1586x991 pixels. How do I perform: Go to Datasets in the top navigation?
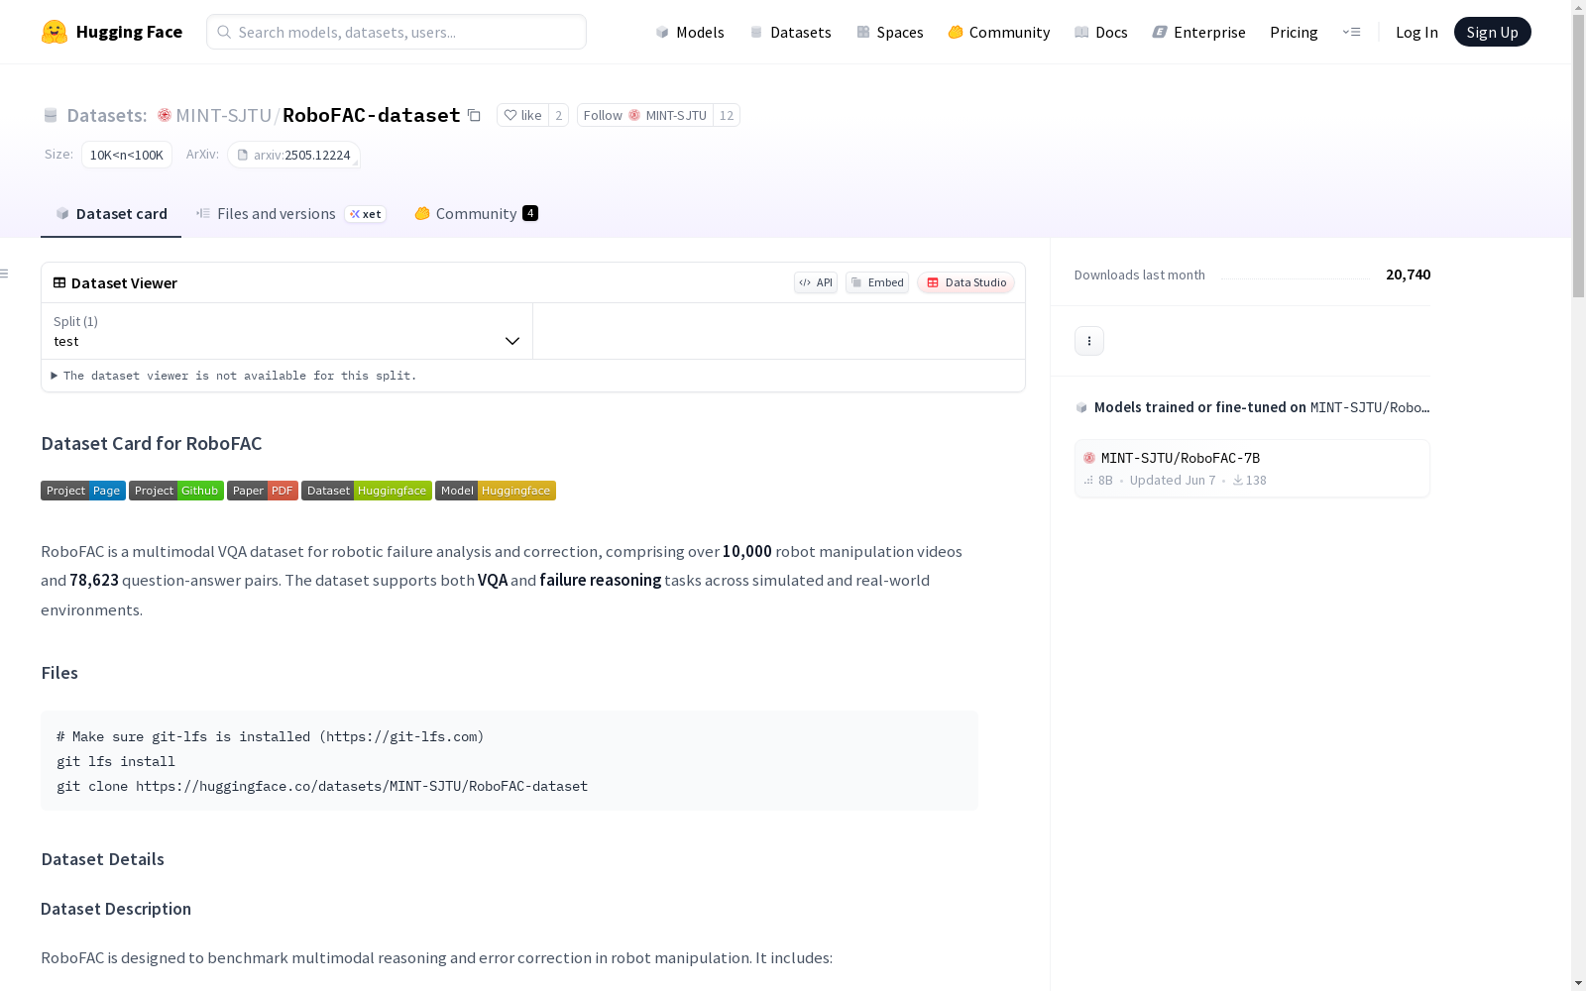(x=790, y=32)
